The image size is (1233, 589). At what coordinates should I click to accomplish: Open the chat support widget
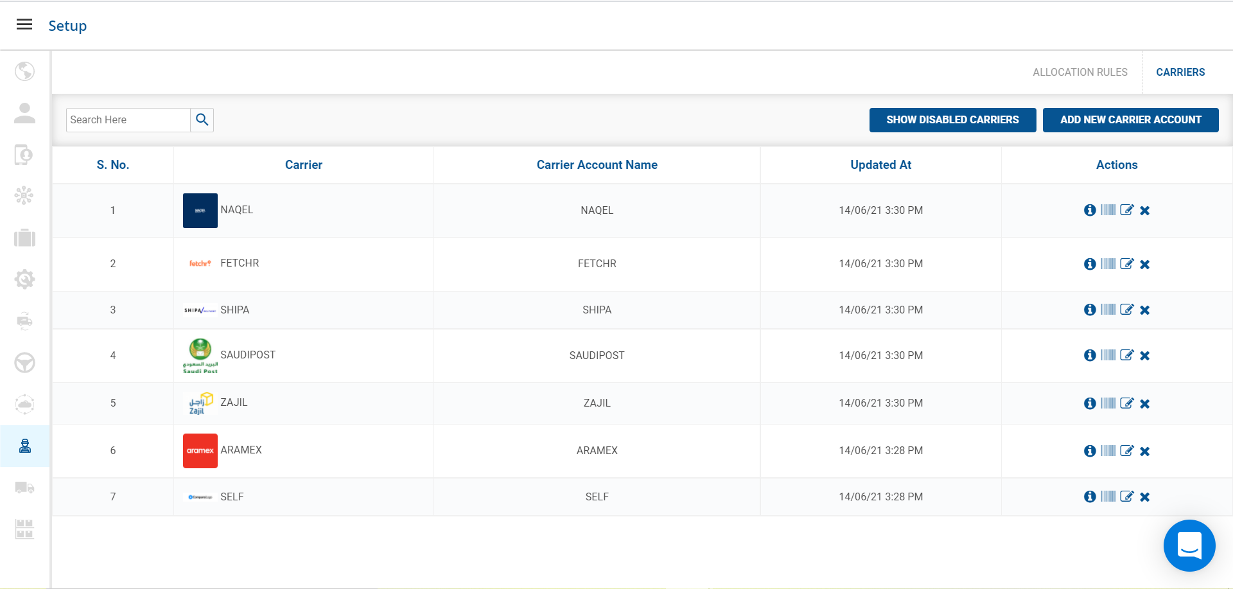pos(1189,545)
